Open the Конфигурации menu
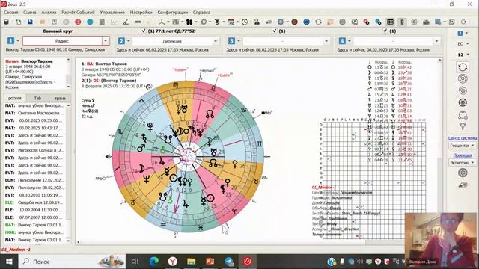Screen dimensions: 479x269 click(173, 13)
